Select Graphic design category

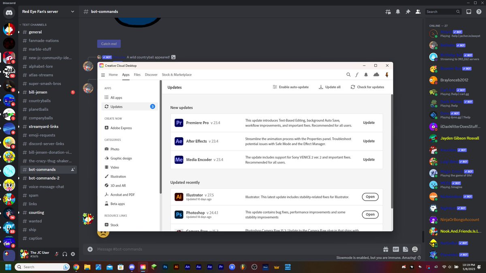click(130, 158)
